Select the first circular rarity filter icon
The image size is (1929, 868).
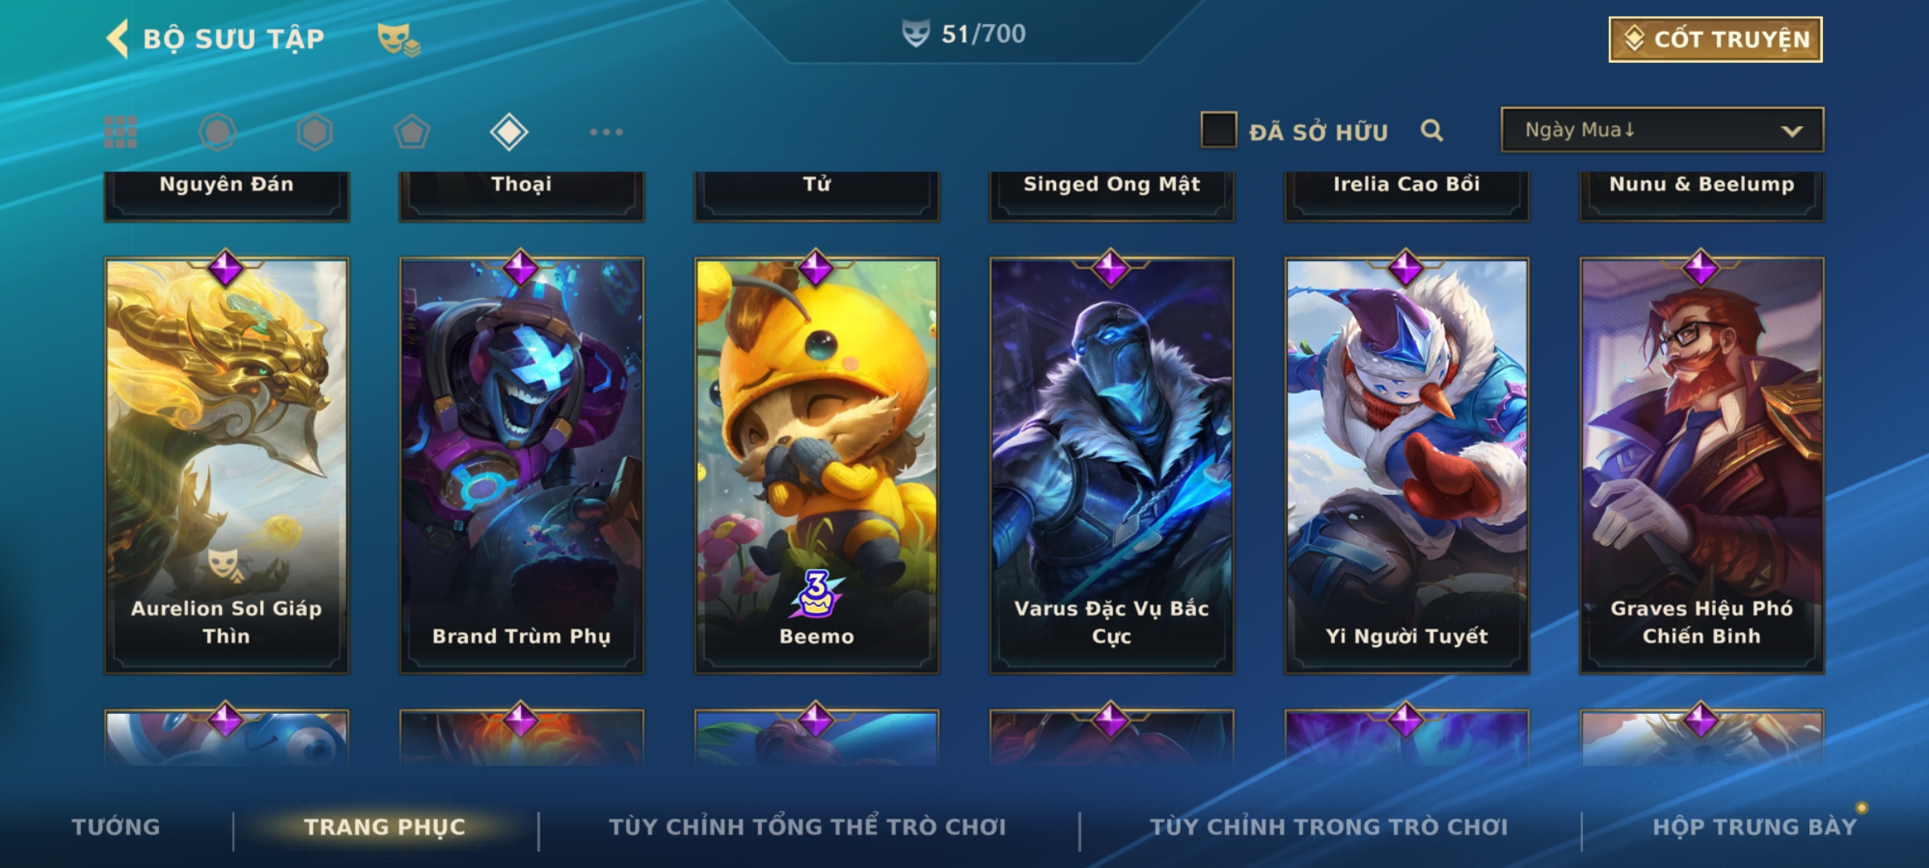[x=218, y=132]
